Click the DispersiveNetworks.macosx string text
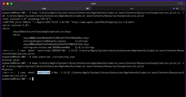The image size is (186, 97). point(50,41)
